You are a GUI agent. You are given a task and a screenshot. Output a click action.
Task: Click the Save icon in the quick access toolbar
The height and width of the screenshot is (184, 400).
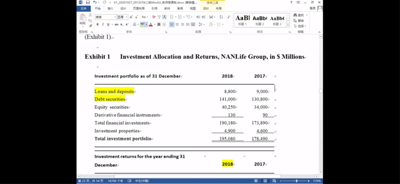[x=88, y=2]
